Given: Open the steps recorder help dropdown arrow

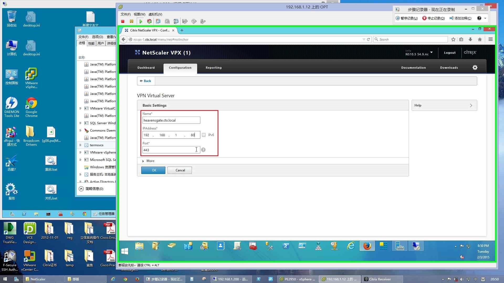Looking at the screenshot, I should click(x=485, y=18).
